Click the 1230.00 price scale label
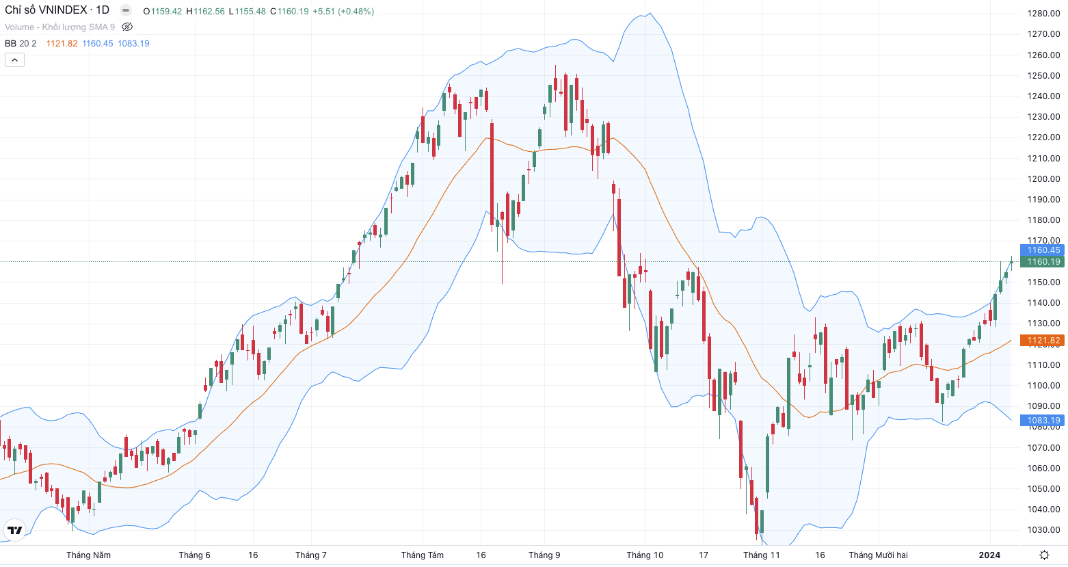1068x567 pixels. 1043,117
